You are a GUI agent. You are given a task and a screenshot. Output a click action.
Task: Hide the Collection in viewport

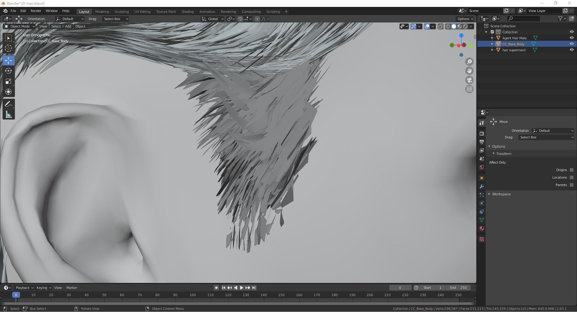pos(572,32)
